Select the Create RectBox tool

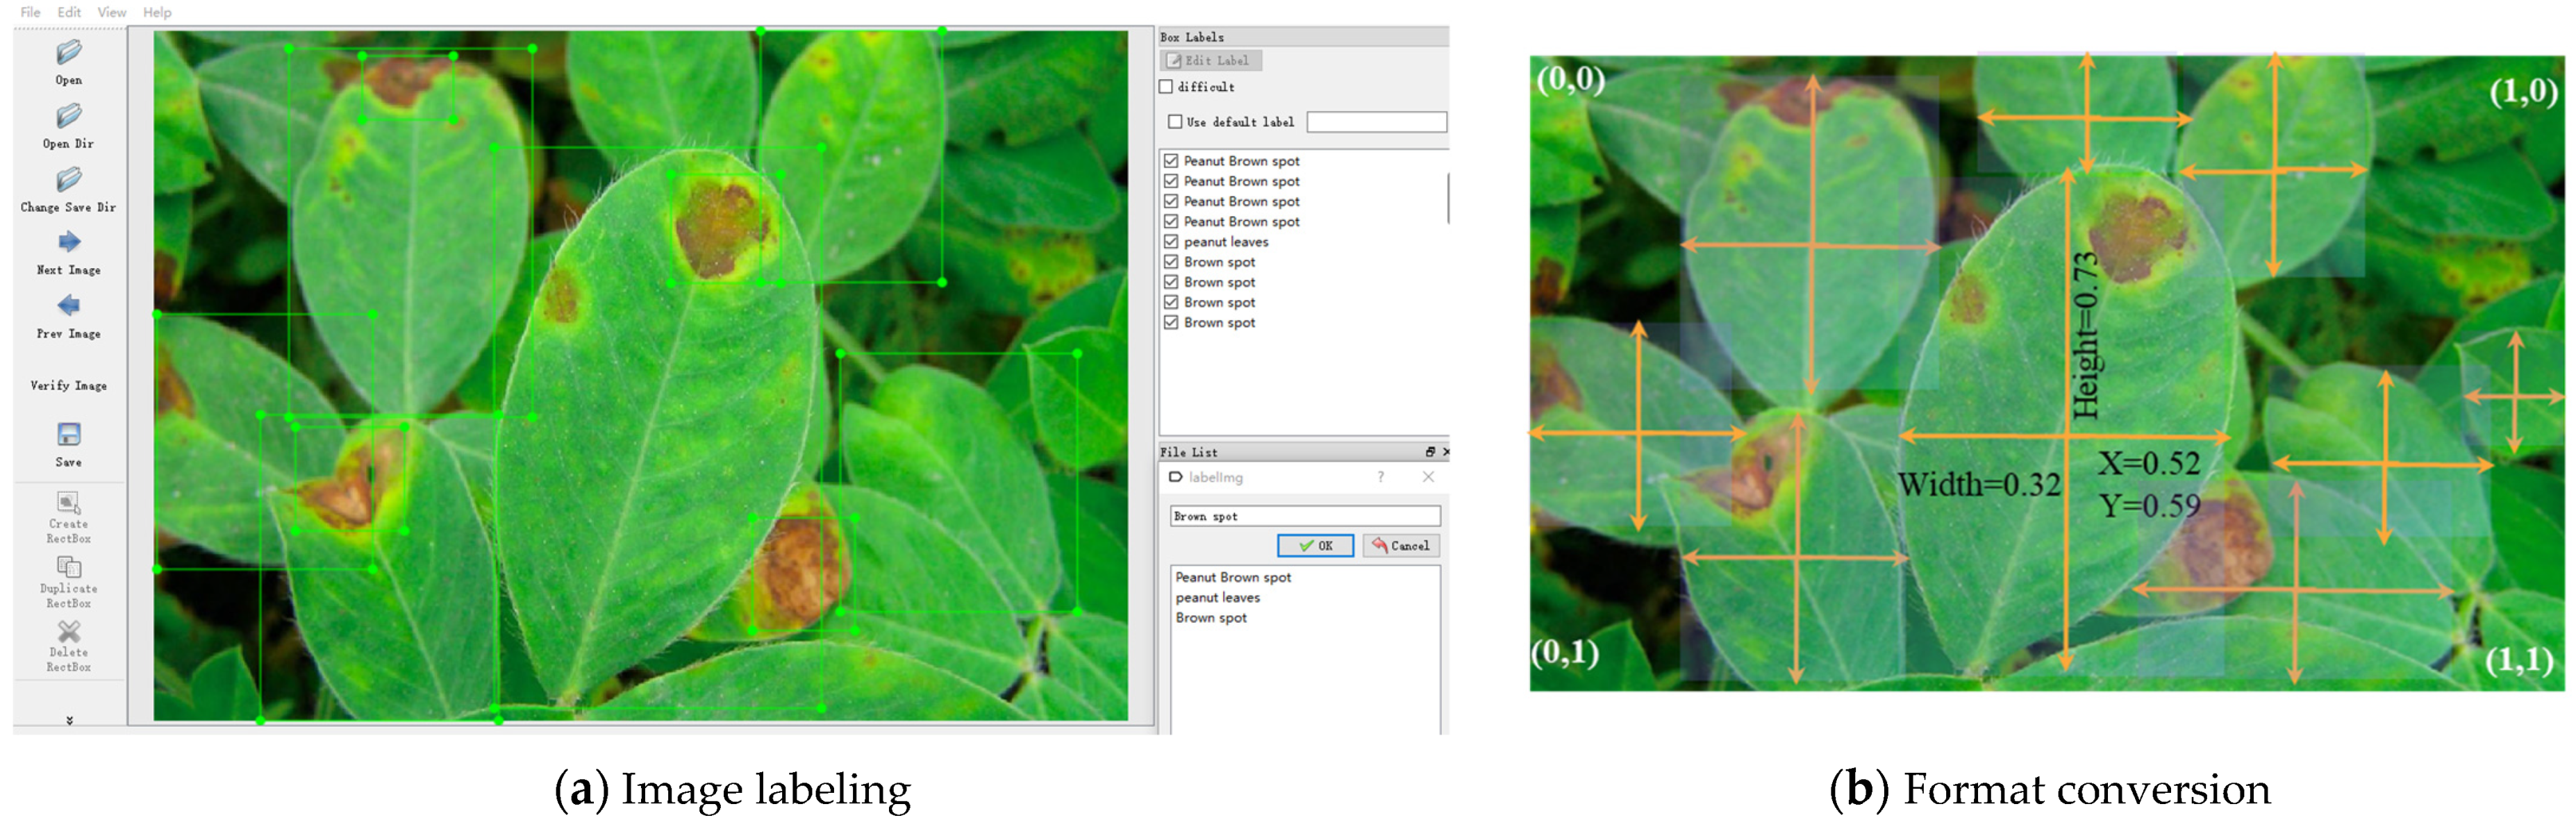click(68, 502)
